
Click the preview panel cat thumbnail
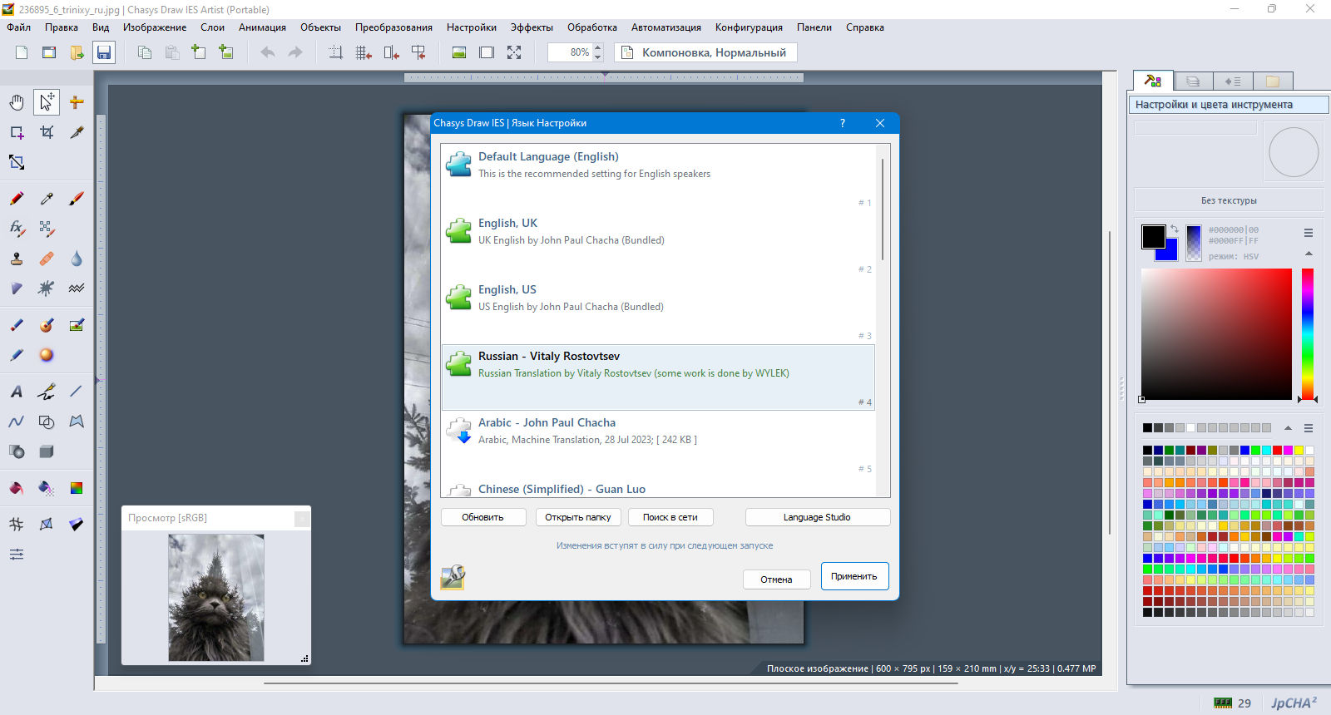click(x=216, y=598)
